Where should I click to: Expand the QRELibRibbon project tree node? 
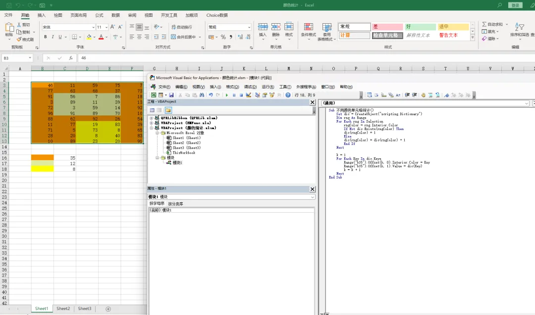click(x=151, y=118)
